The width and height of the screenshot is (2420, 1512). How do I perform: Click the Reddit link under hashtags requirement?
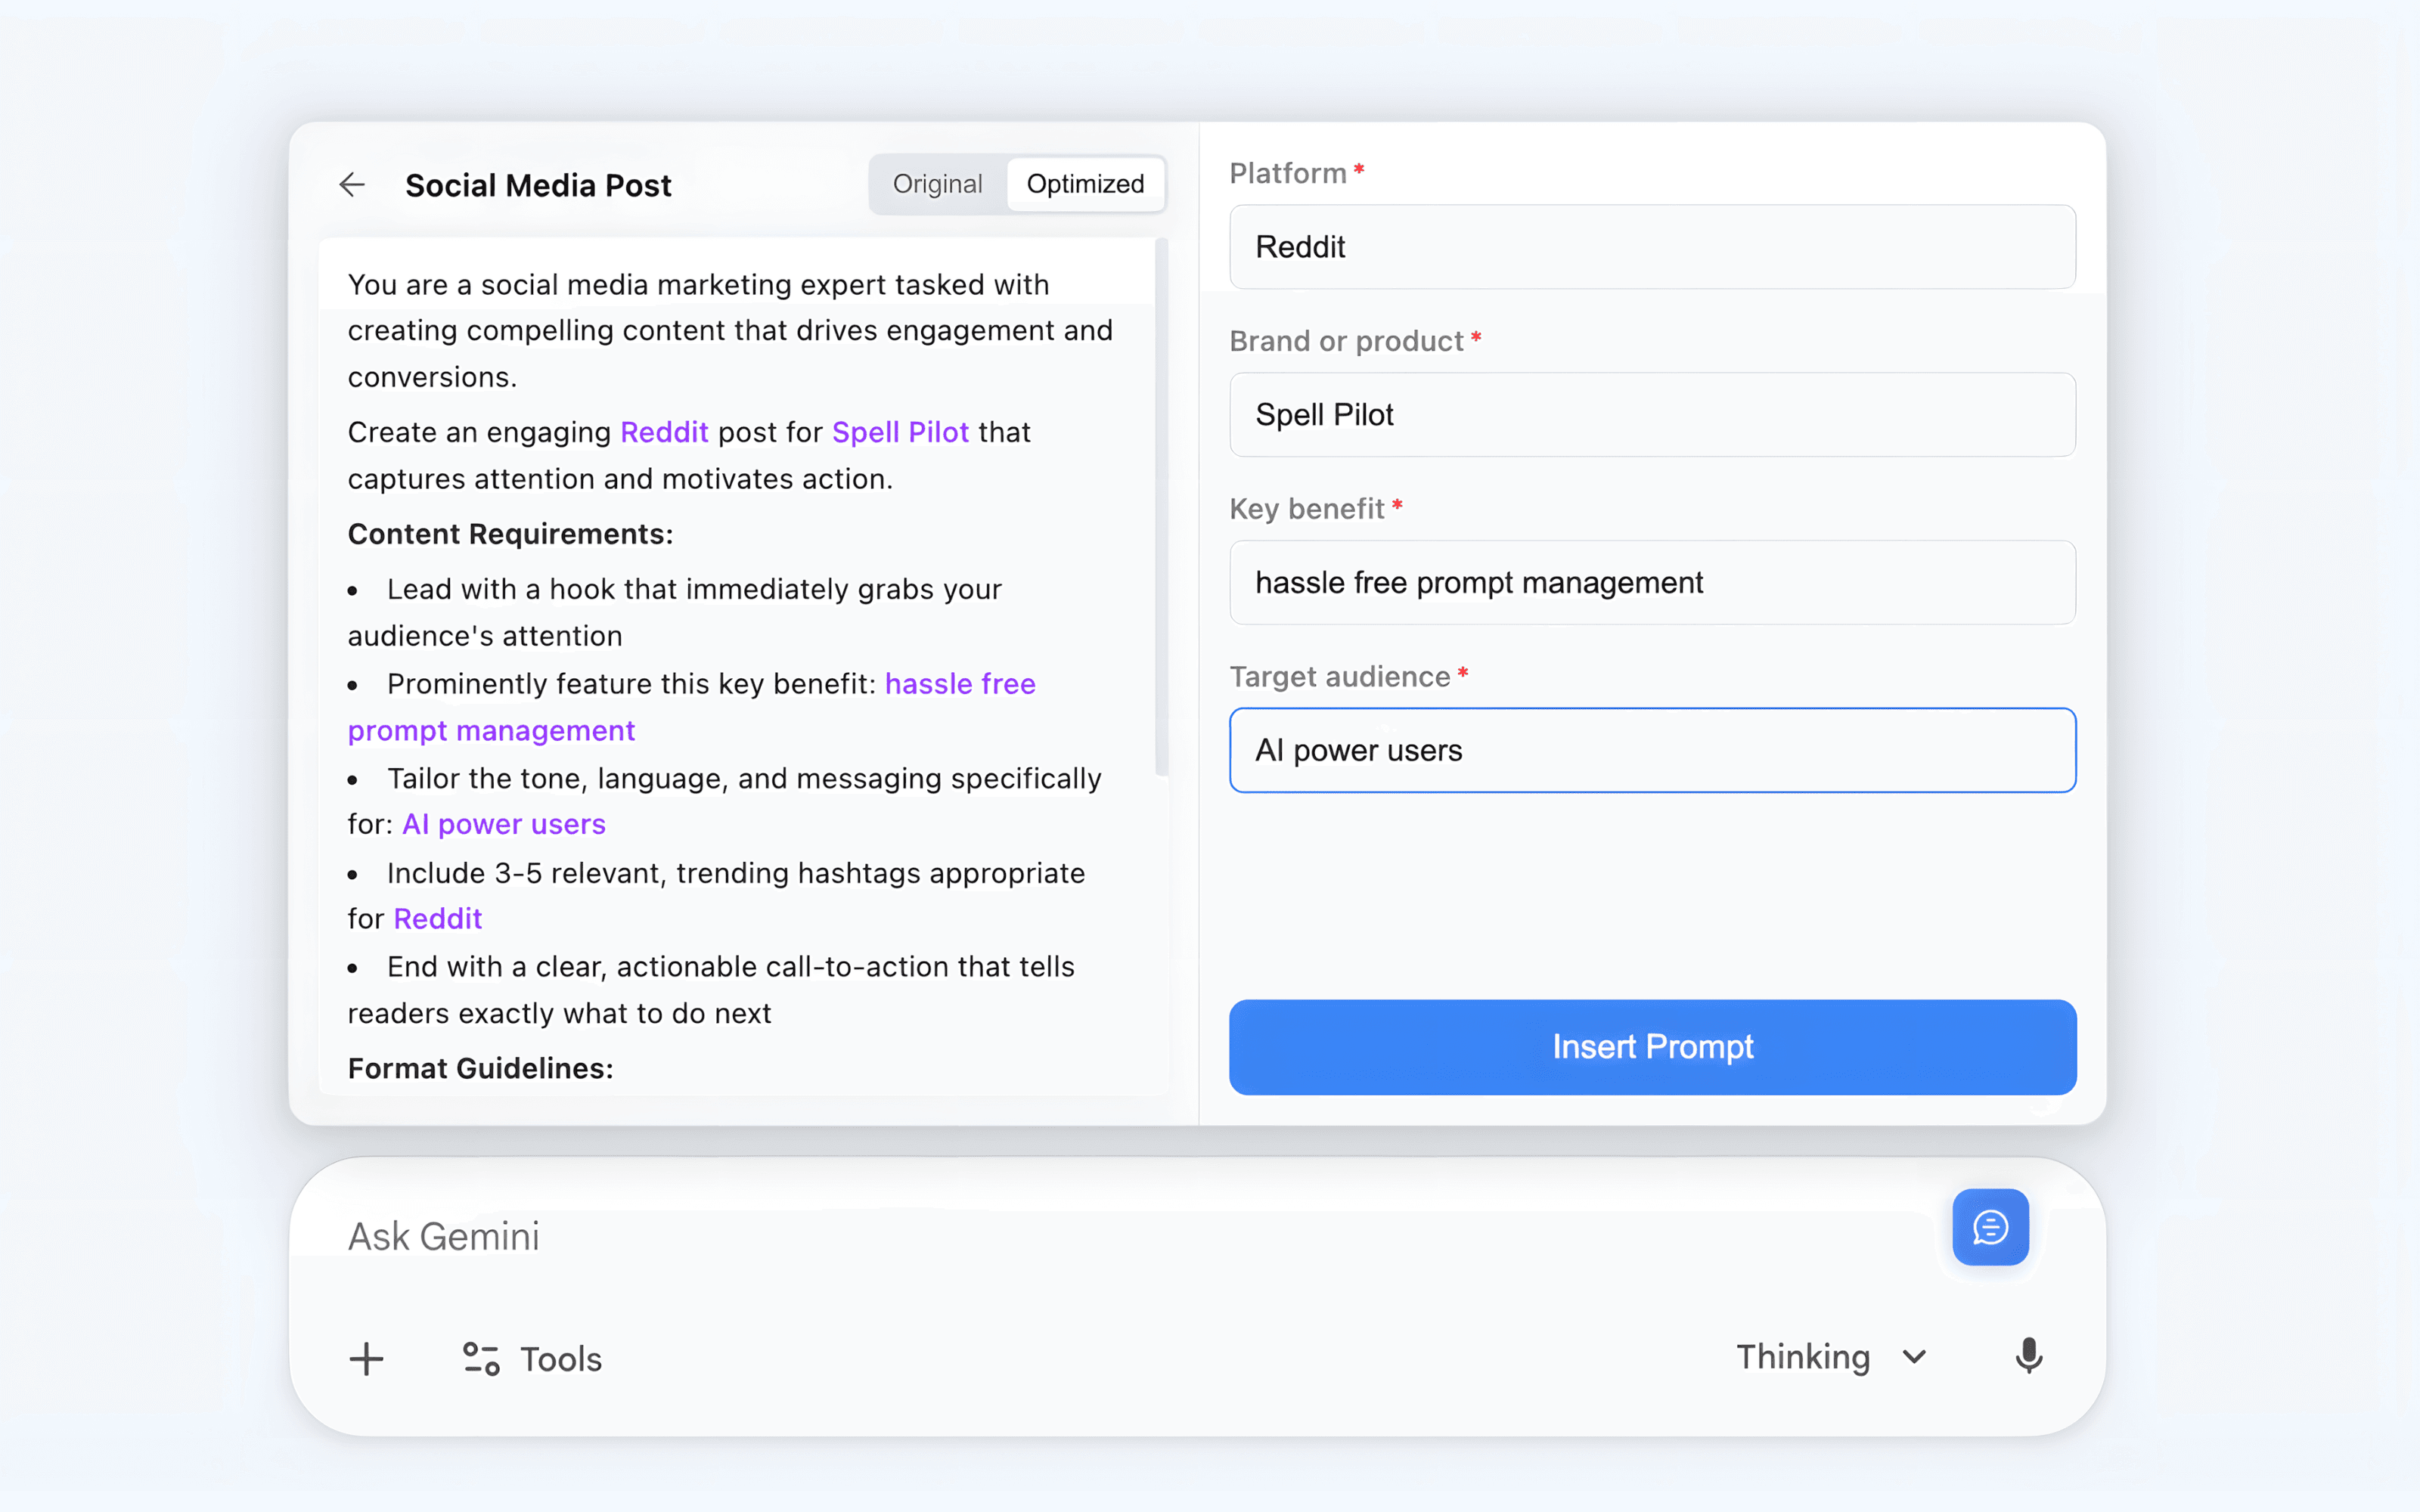pos(437,917)
